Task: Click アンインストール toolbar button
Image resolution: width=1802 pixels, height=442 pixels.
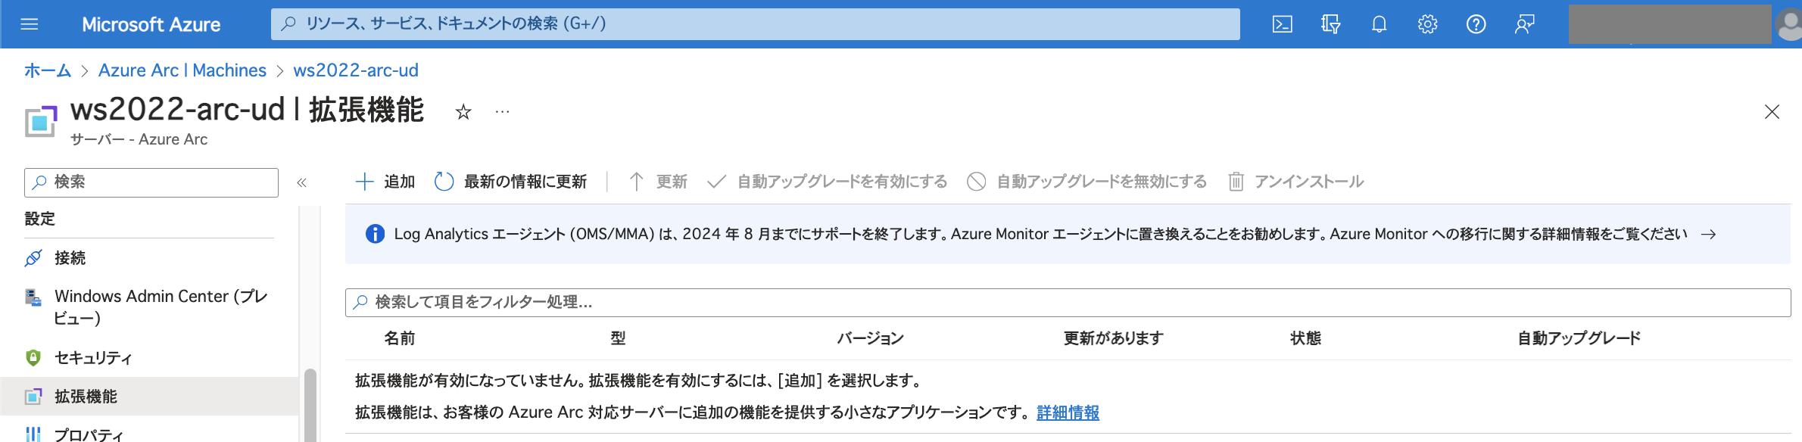Action: (x=1295, y=182)
